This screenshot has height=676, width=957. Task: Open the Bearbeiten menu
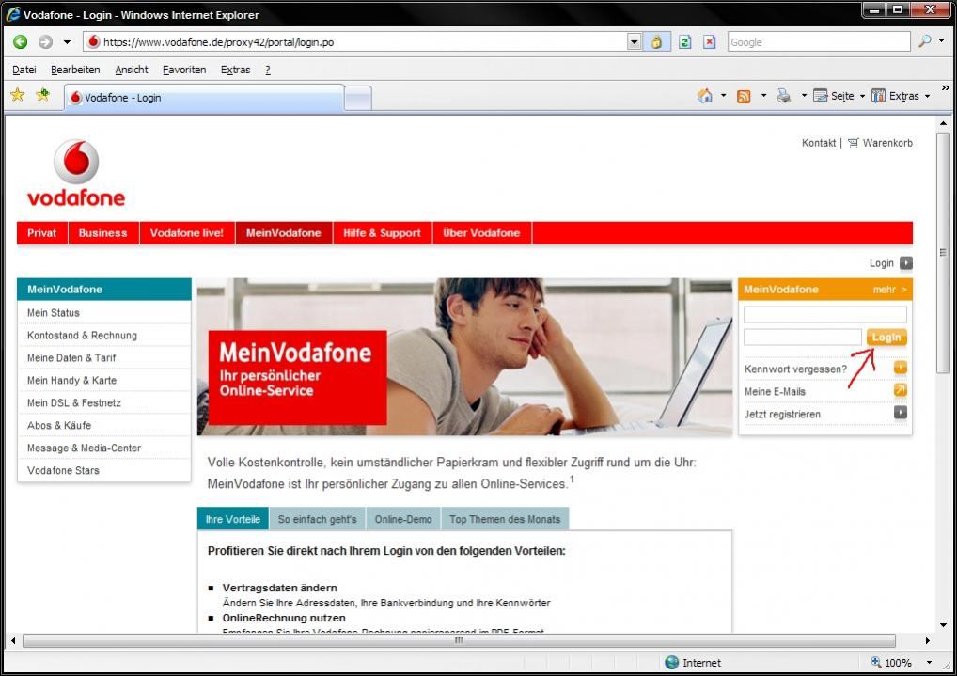pyautogui.click(x=75, y=70)
